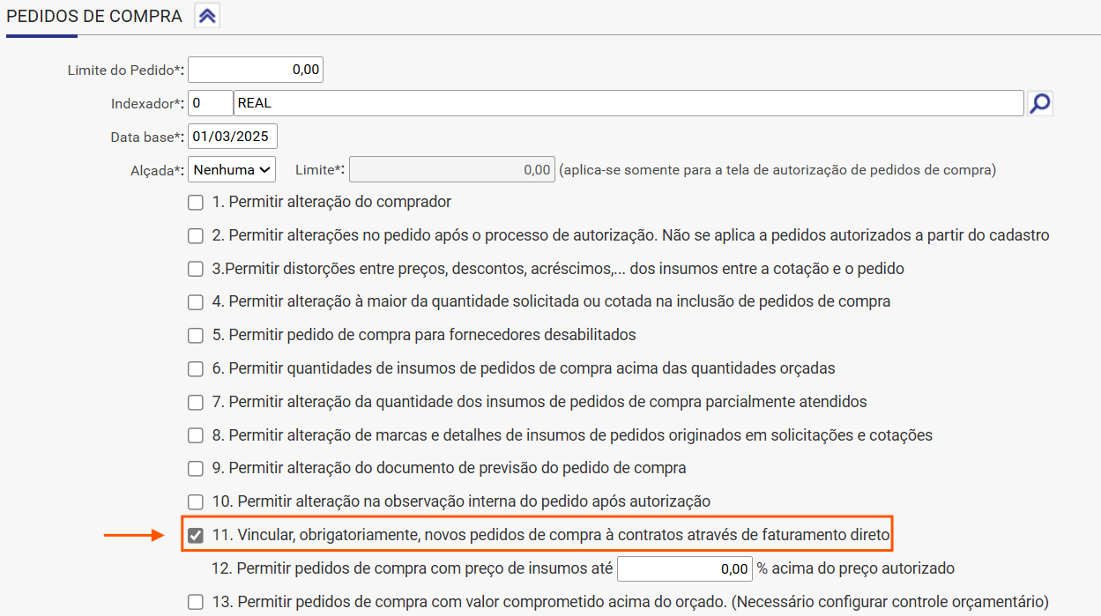Tick option 10 observação interna após autorização
Viewport: 1101px width, 616px height.
[196, 502]
